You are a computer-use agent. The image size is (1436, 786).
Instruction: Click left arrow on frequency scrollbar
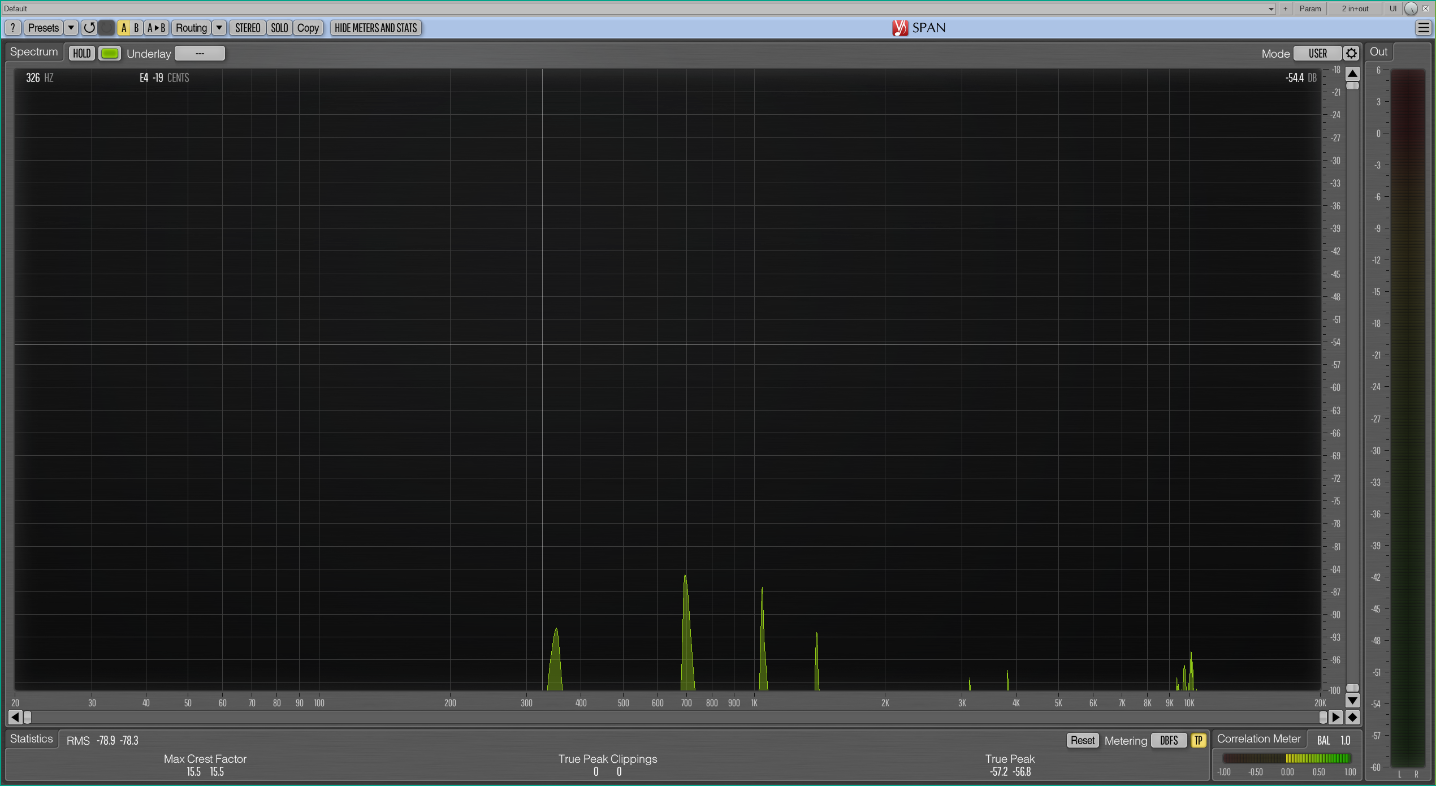15,718
